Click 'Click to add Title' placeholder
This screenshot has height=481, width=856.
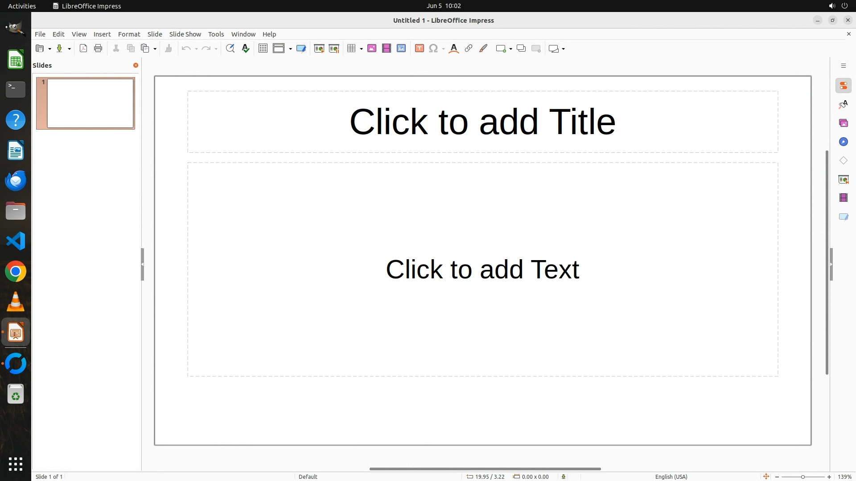pyautogui.click(x=482, y=122)
